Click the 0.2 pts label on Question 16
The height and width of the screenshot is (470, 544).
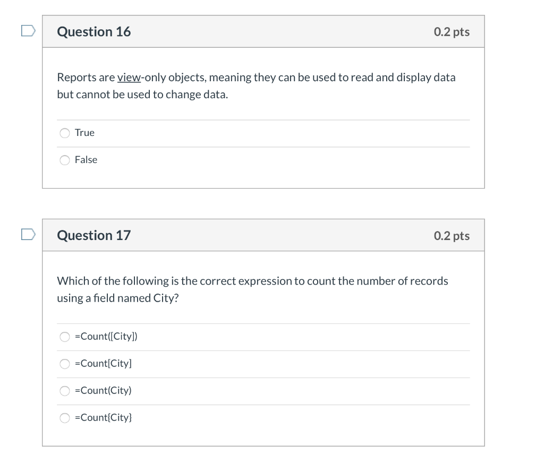click(x=451, y=31)
